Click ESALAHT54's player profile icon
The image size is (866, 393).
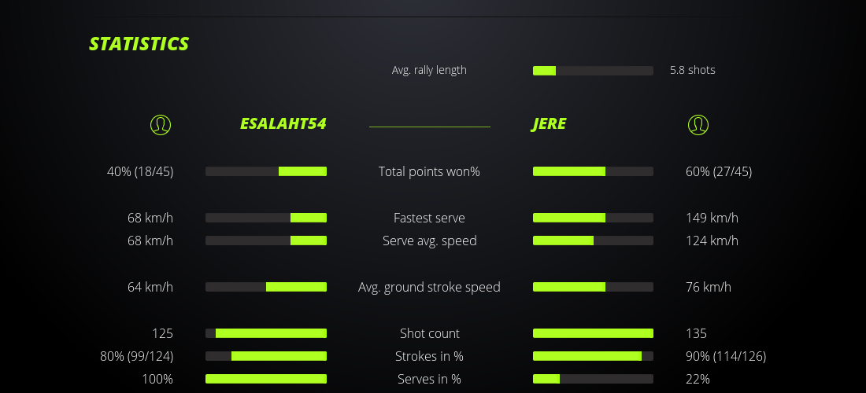pos(161,124)
